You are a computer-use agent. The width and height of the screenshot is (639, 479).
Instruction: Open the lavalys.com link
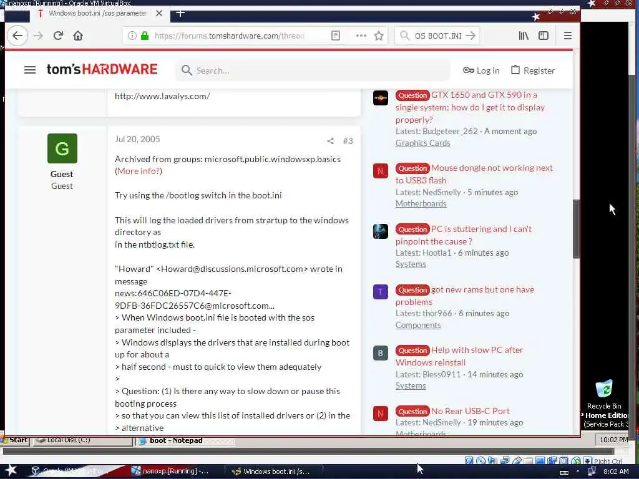click(x=162, y=96)
